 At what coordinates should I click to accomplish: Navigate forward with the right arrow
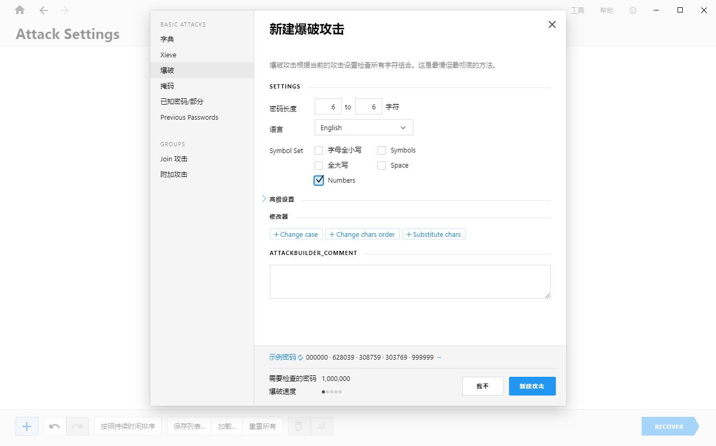click(64, 10)
